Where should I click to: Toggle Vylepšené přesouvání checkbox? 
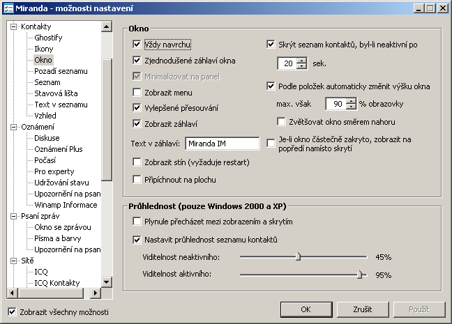pyautogui.click(x=137, y=108)
